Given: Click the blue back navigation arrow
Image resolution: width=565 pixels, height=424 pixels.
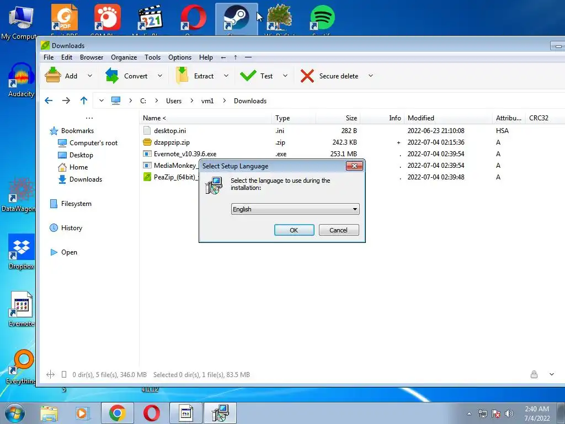Looking at the screenshot, I should (49, 100).
